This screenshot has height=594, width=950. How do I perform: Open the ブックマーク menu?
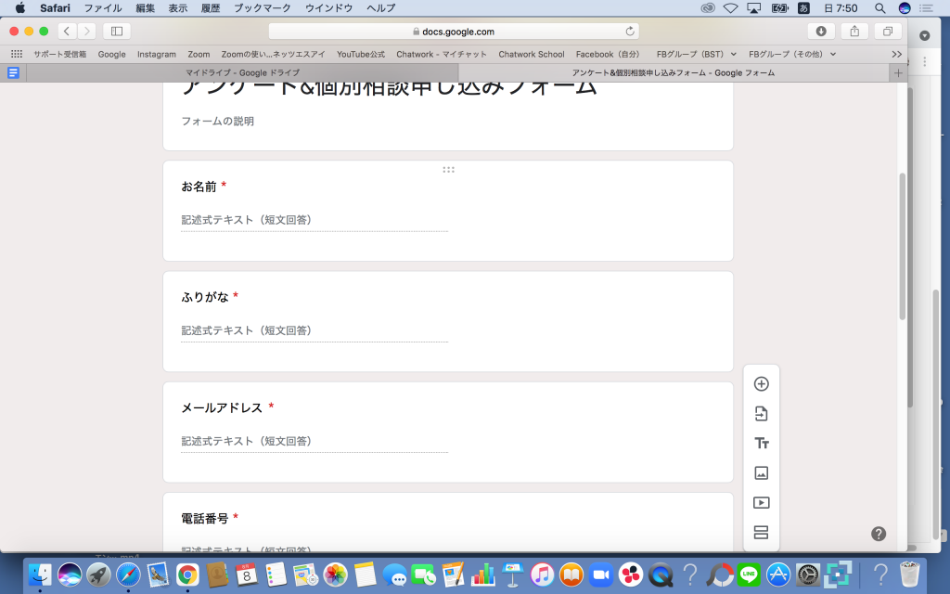pyautogui.click(x=263, y=7)
